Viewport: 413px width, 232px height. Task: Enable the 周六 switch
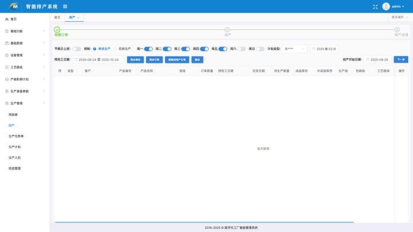(241, 49)
